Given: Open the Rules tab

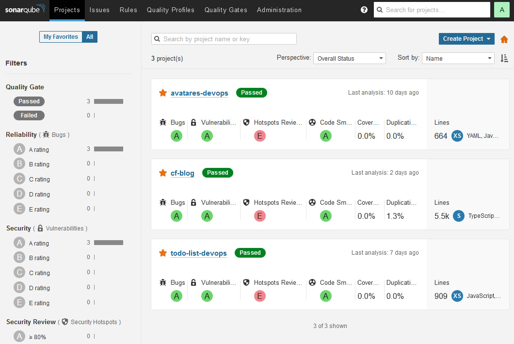Looking at the screenshot, I should (x=128, y=10).
